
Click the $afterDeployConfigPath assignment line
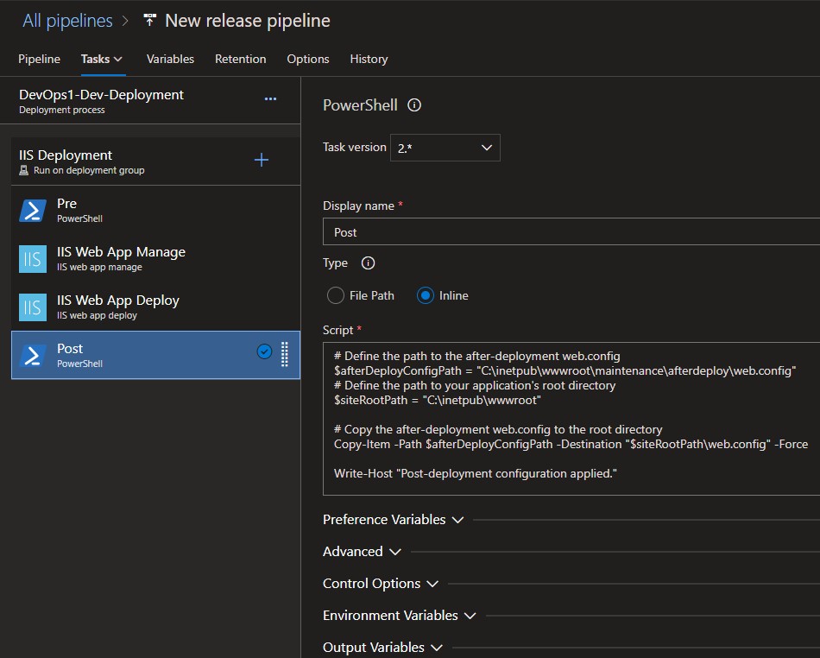565,370
